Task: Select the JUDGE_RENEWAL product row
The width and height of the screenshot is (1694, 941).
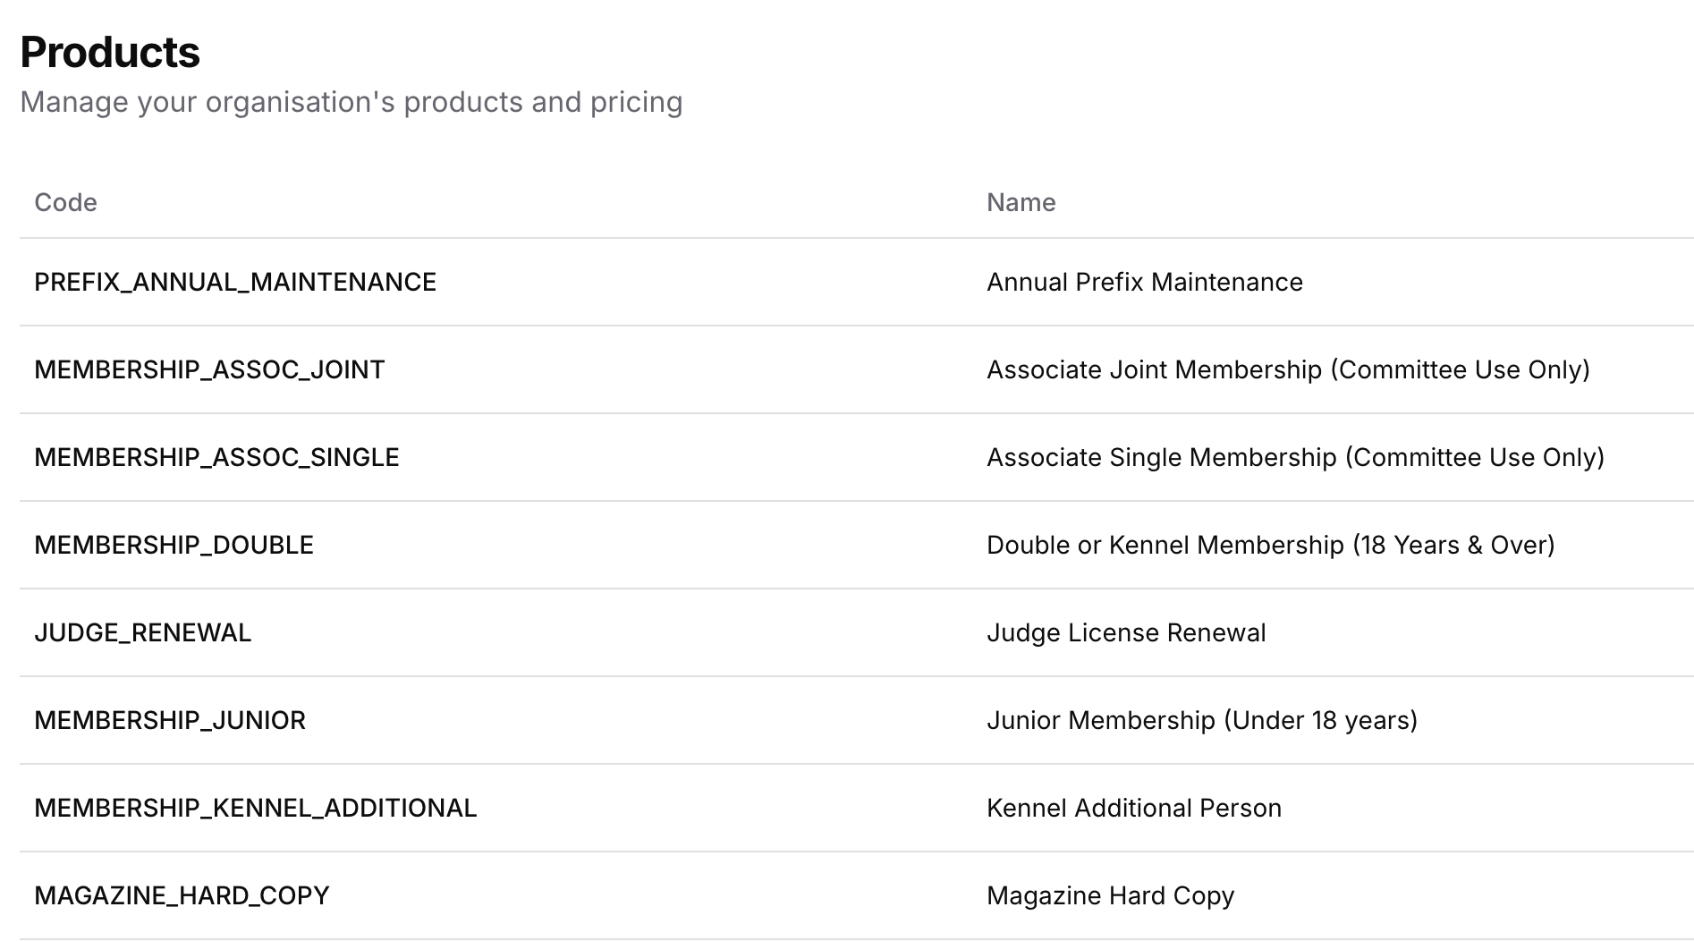Action: (143, 632)
